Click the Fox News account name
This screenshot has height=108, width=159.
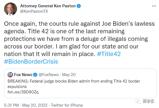(x=23, y=75)
